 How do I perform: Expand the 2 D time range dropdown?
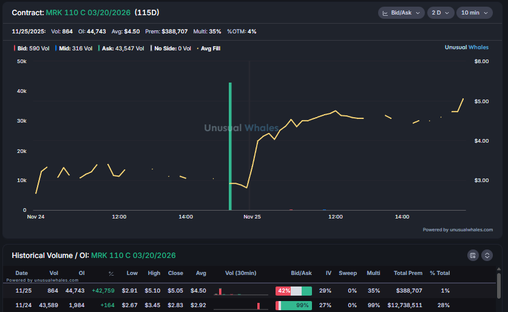click(440, 13)
